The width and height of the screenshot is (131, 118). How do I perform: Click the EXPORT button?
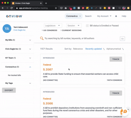9,90
